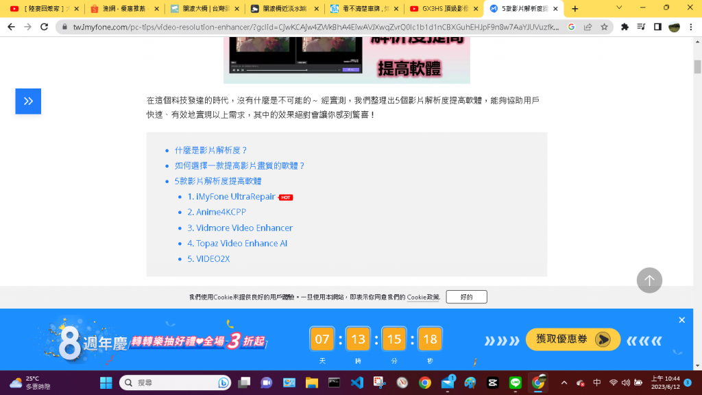
Task: Open the 5款影片解析度提高軟體 link
Action: coord(218,181)
